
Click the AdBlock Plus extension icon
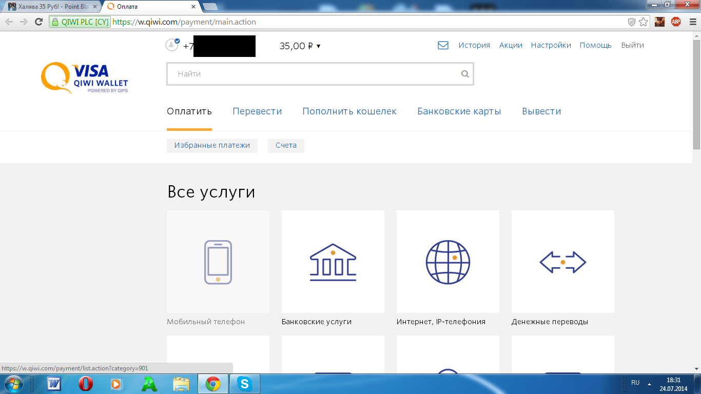pos(676,22)
